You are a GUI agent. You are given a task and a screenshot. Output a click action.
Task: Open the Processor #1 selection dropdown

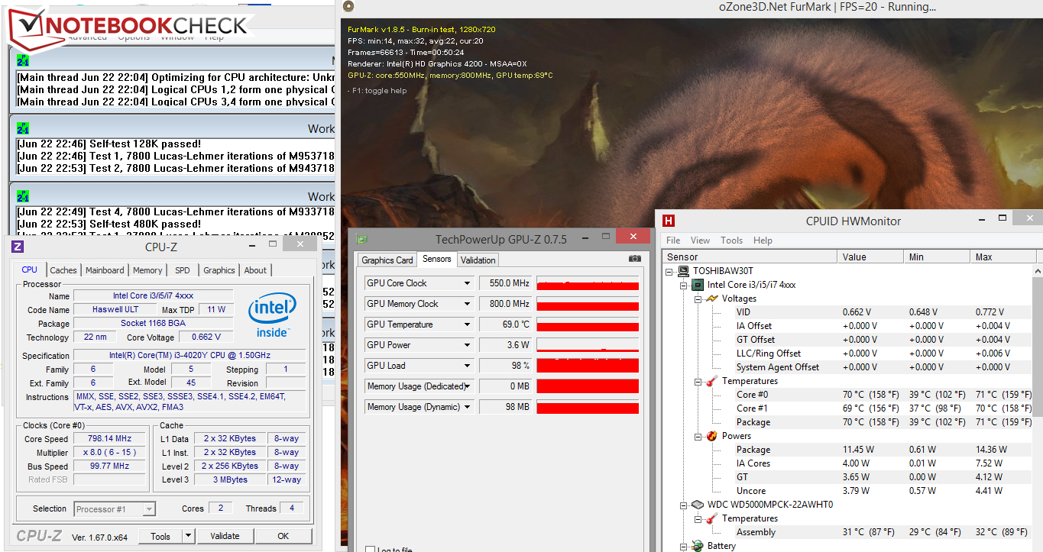[x=149, y=509]
